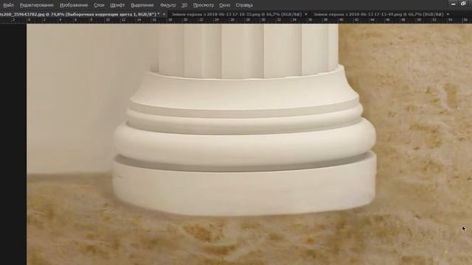Open the Шрифт menu
The image size is (472, 265).
pos(117,5)
